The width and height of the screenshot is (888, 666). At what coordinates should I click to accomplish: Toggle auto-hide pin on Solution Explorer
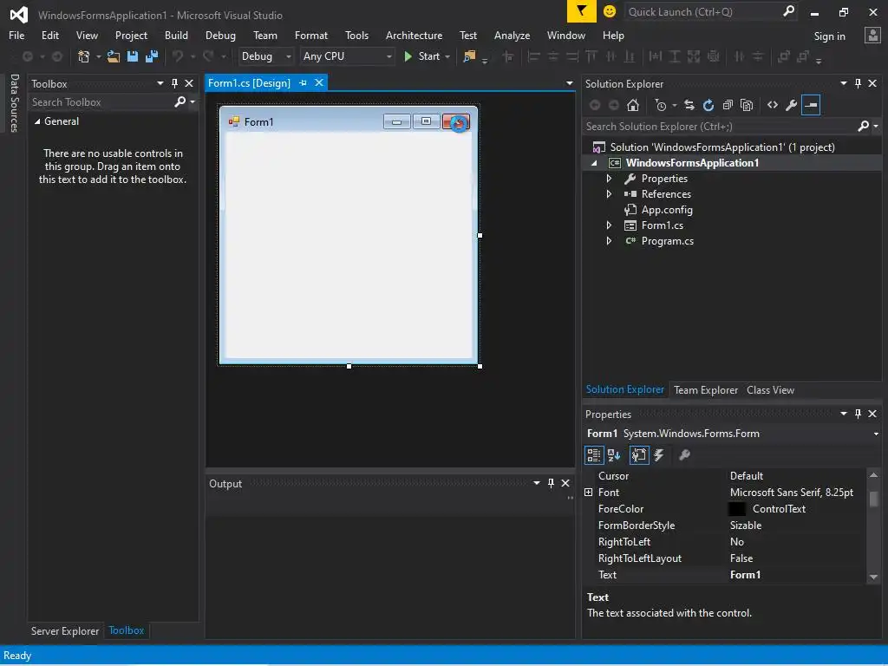click(858, 84)
